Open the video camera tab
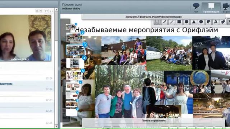 coord(226,8)
